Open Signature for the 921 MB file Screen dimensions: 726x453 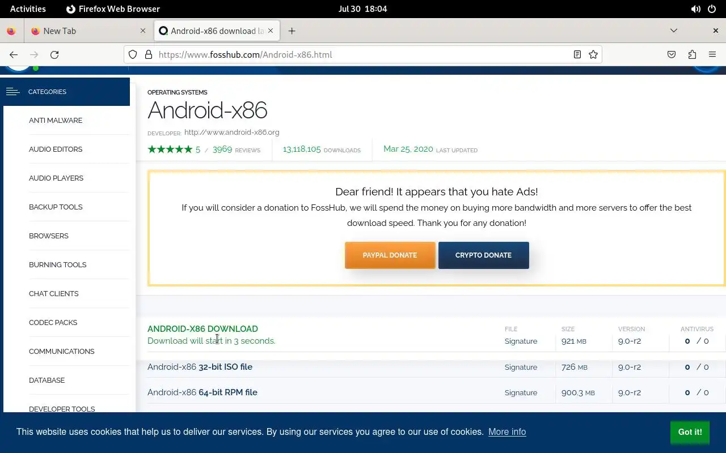click(521, 341)
